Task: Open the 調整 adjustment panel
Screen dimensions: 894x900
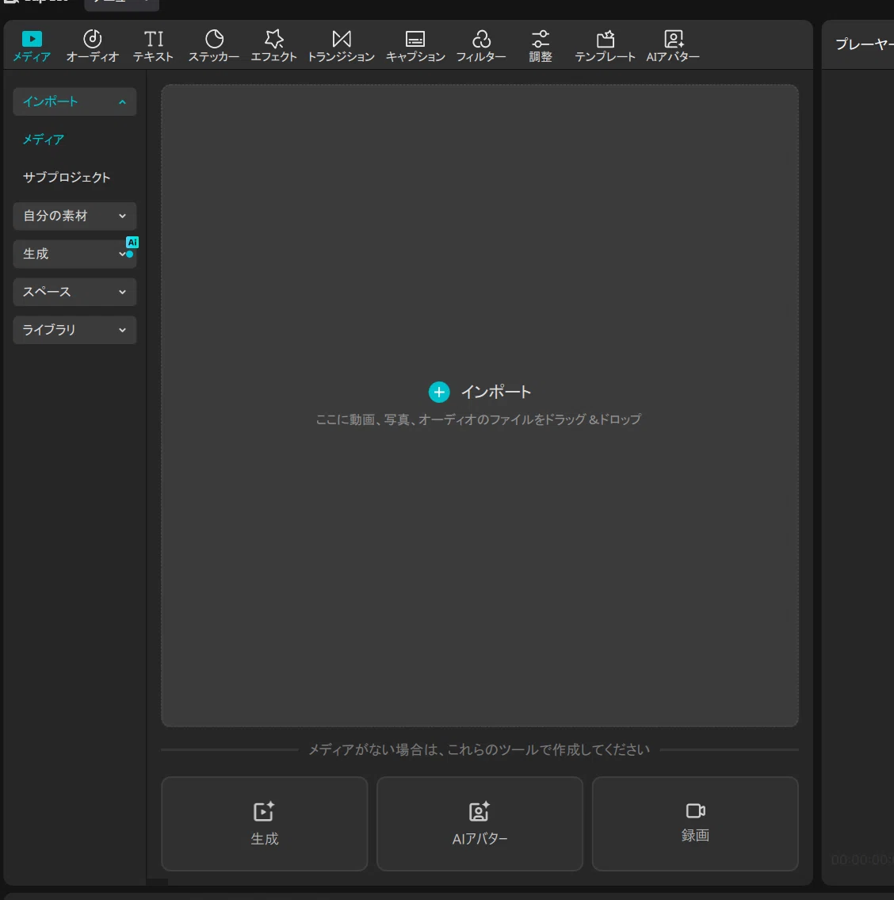Action: pyautogui.click(x=540, y=46)
